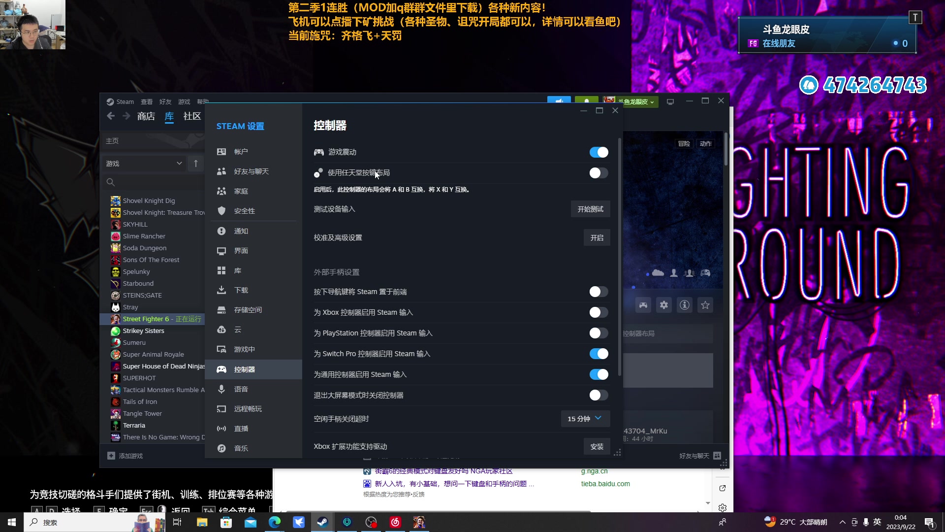Click library sort up-arrow button
The height and width of the screenshot is (532, 945).
pos(196,164)
